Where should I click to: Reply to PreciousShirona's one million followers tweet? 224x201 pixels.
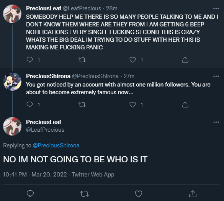(30, 105)
